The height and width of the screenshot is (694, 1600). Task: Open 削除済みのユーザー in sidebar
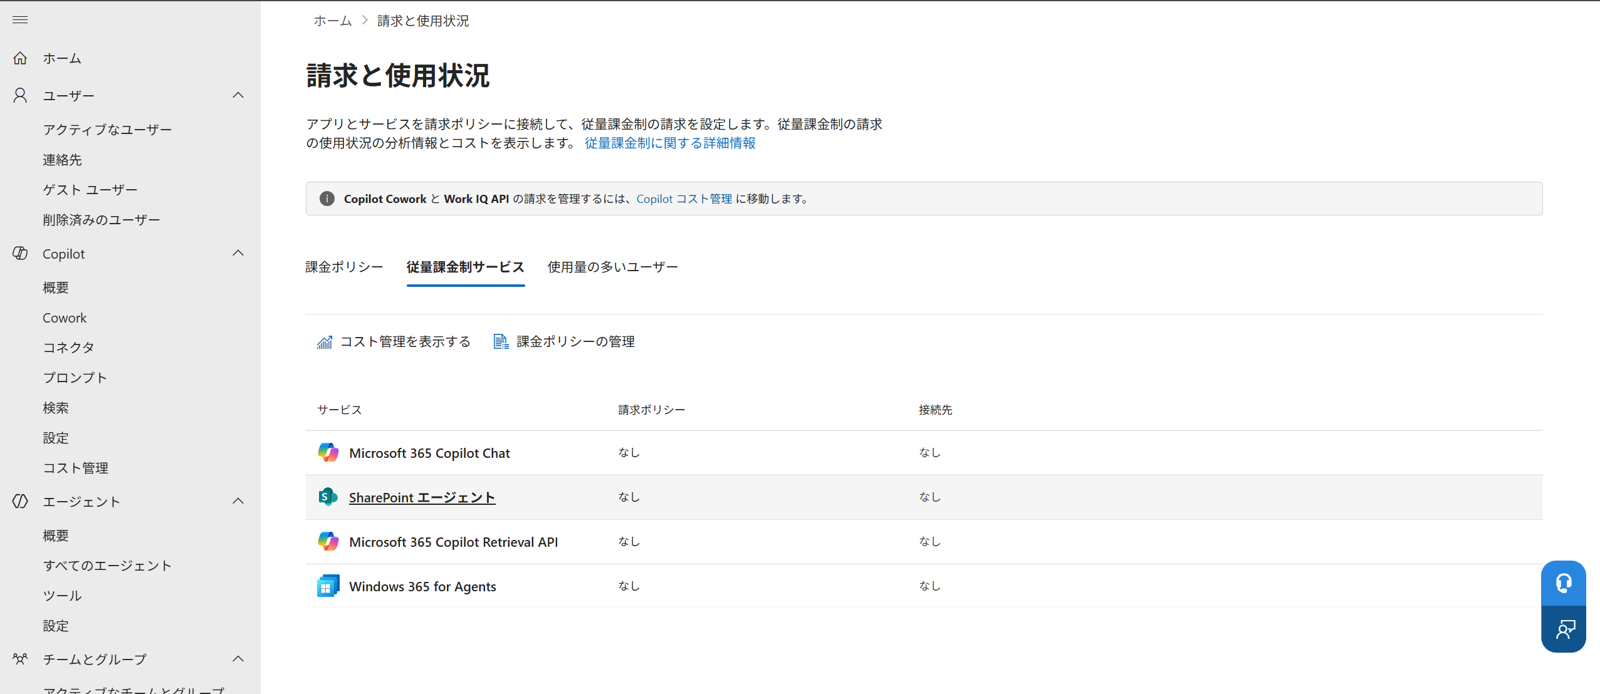coord(102,220)
